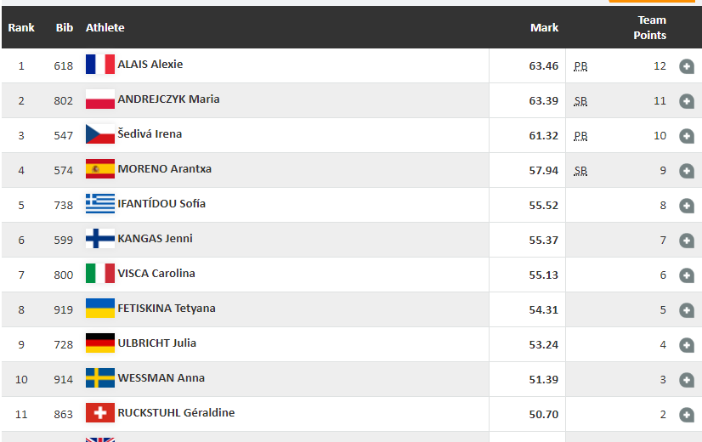
Task: Expand details for Šedivá Irena row
Action: (687, 136)
